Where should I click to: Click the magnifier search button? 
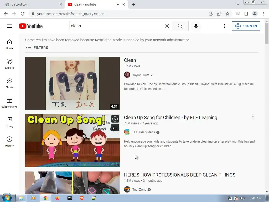pos(180,26)
